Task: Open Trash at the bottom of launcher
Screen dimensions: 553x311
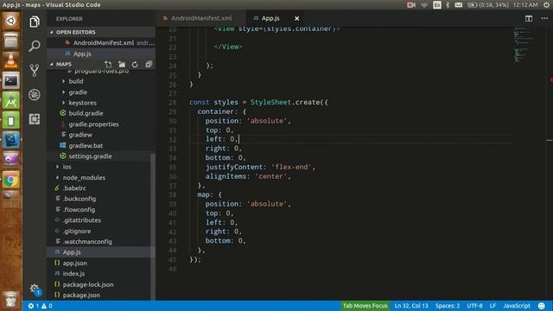Action: tap(10, 299)
